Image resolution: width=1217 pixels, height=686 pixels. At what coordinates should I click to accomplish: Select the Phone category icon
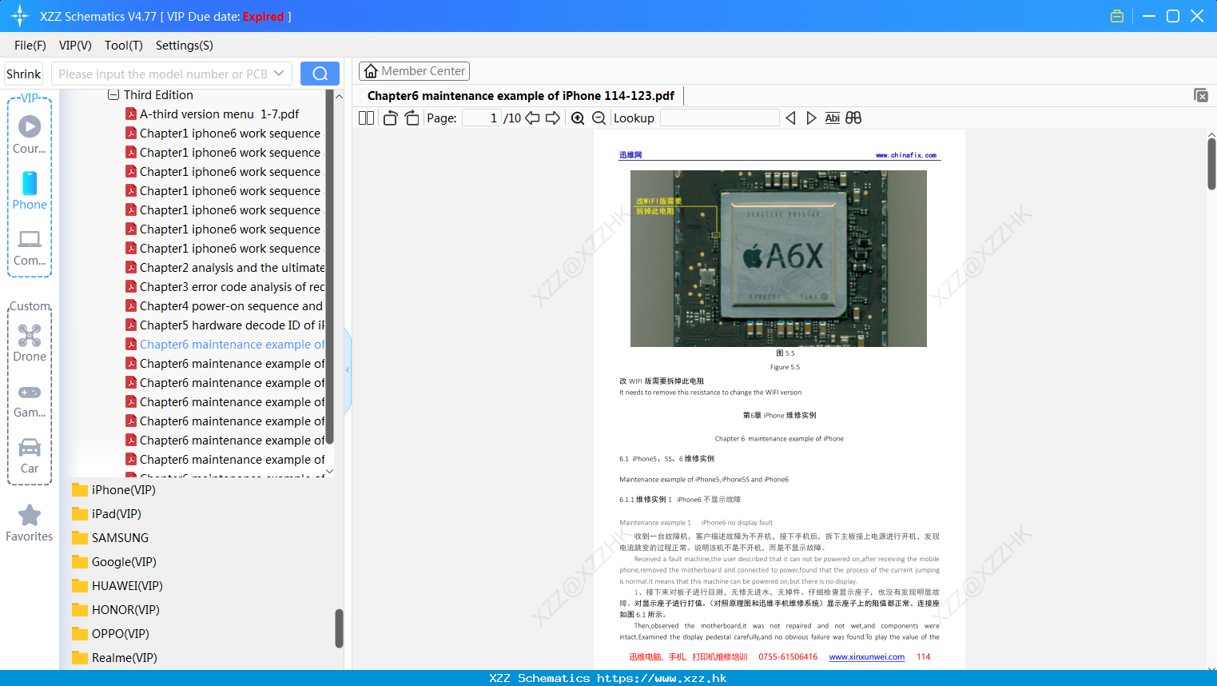click(30, 190)
